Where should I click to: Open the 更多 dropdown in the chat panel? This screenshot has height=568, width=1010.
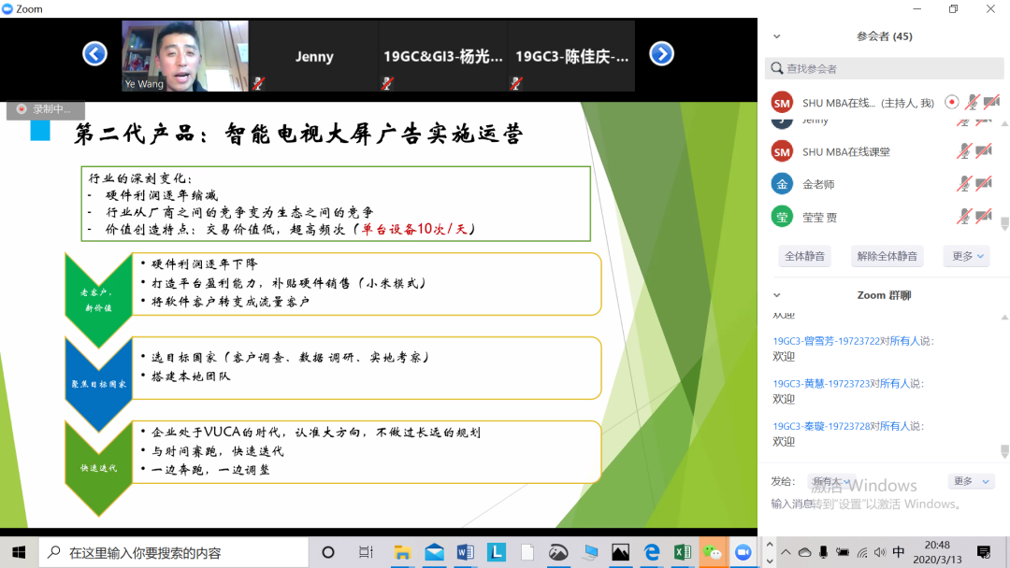pos(970,481)
